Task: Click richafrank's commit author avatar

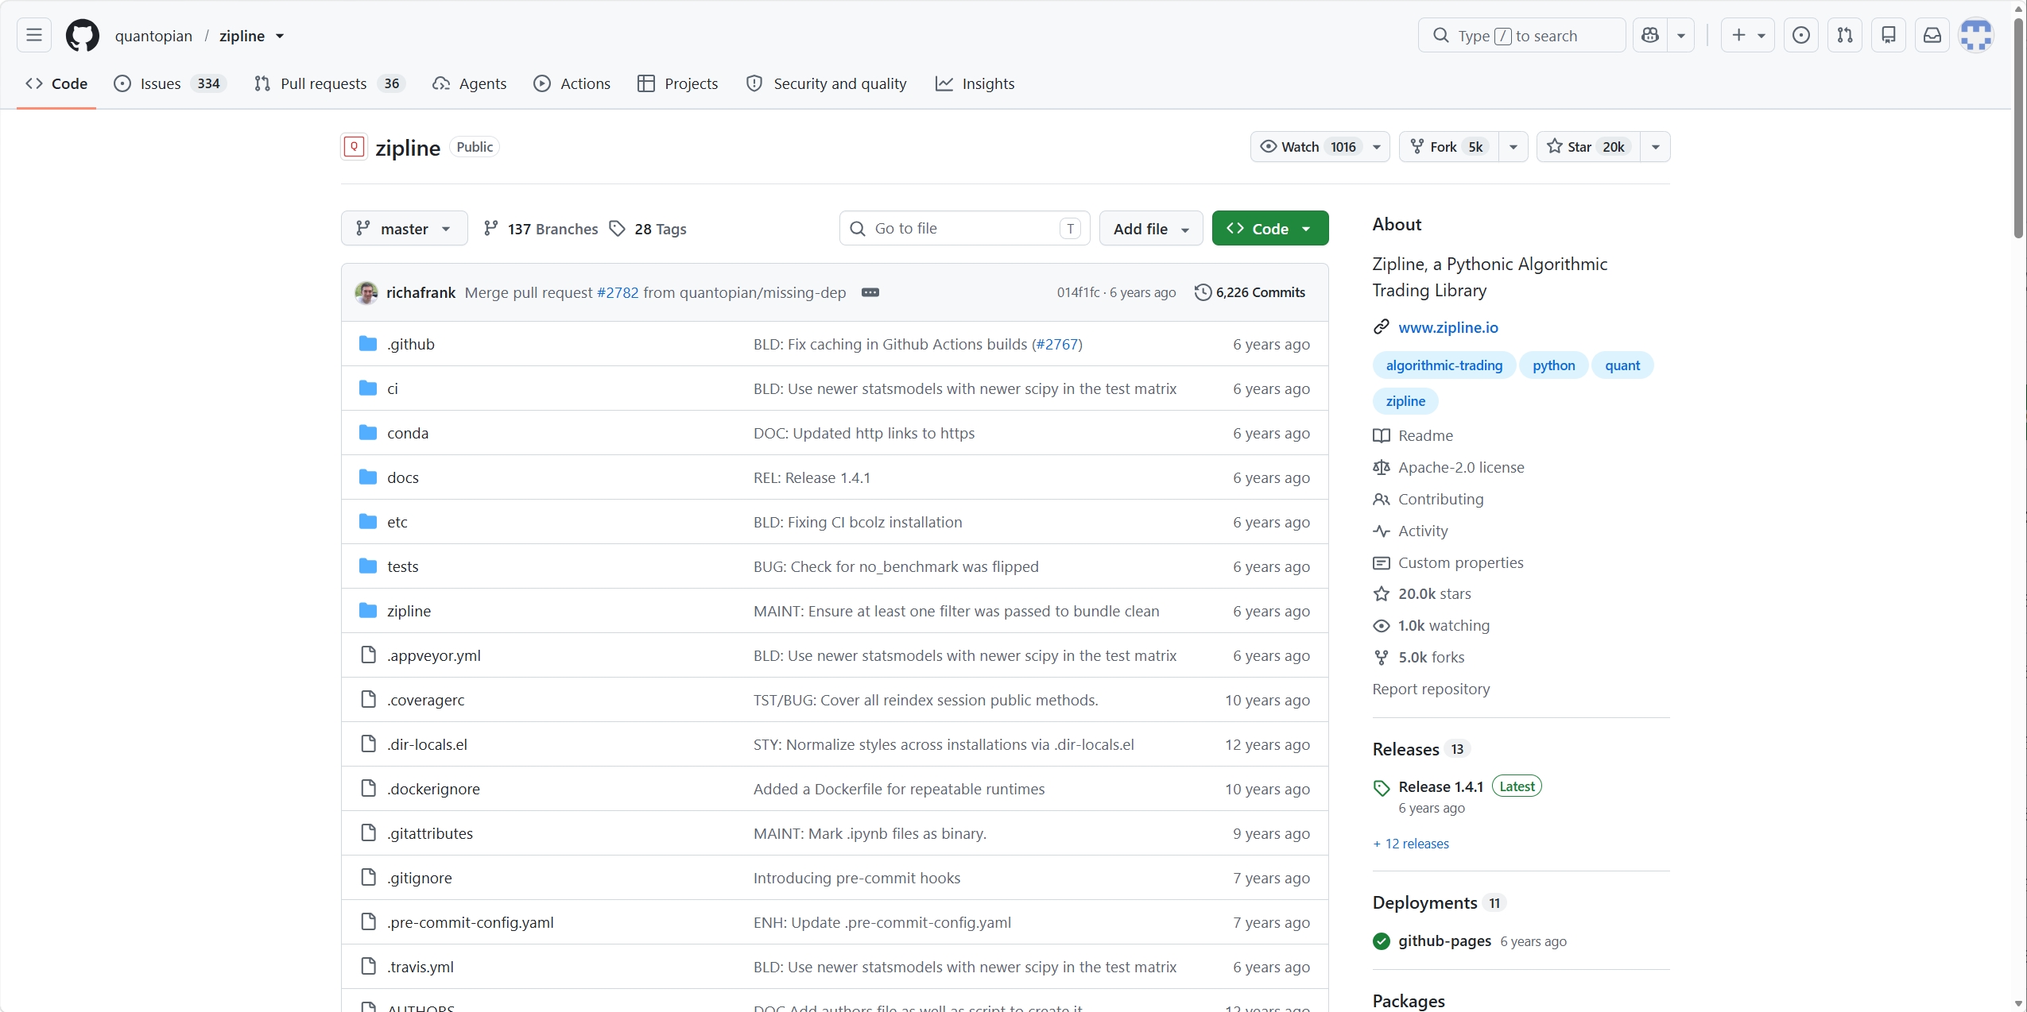Action: point(366,292)
